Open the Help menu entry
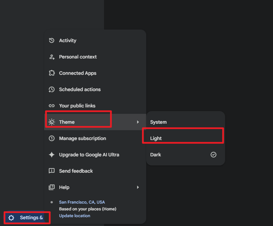Image resolution: width=273 pixels, height=226 pixels. [x=95, y=187]
